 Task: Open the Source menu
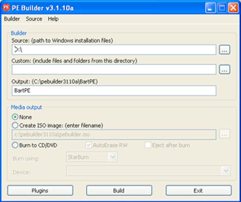point(34,19)
